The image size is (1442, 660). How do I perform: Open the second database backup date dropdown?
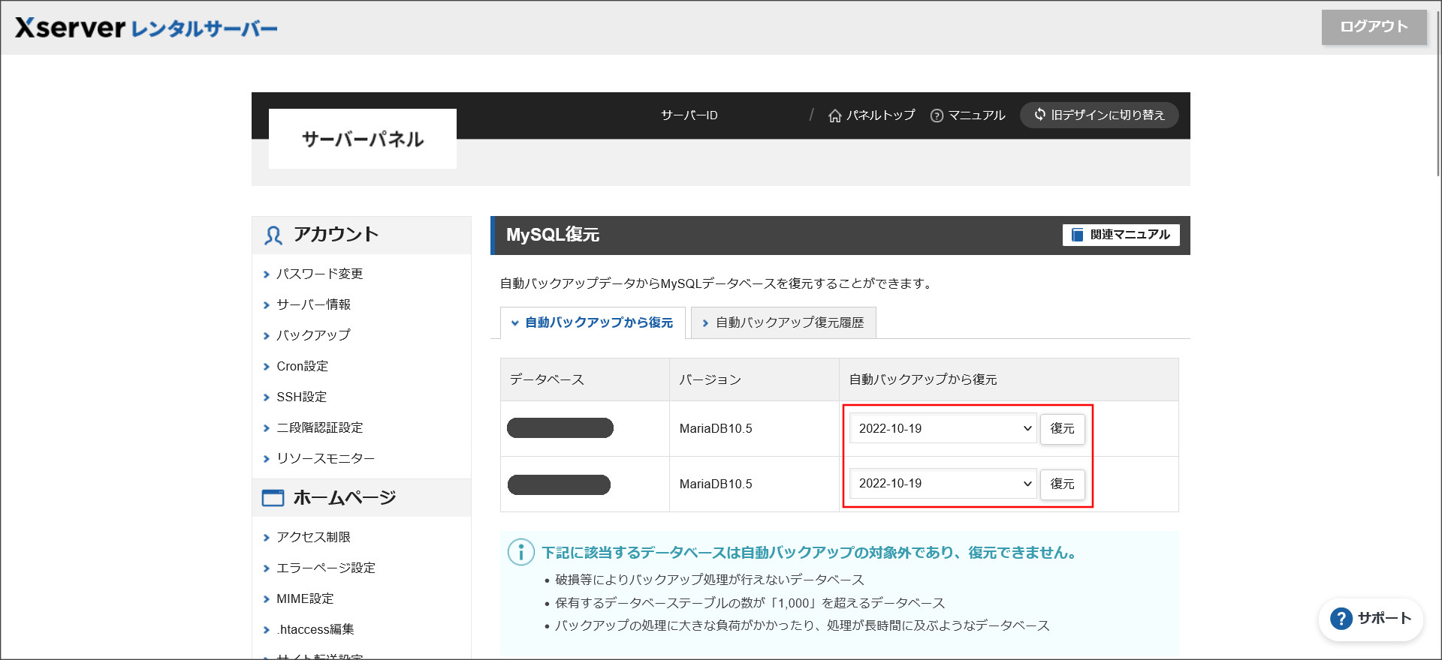click(943, 484)
